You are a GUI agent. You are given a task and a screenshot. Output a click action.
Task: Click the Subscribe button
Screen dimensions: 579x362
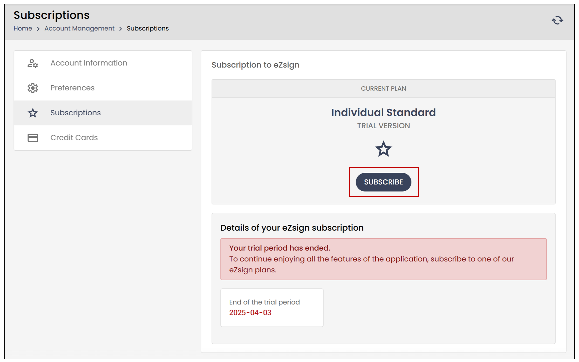click(383, 182)
